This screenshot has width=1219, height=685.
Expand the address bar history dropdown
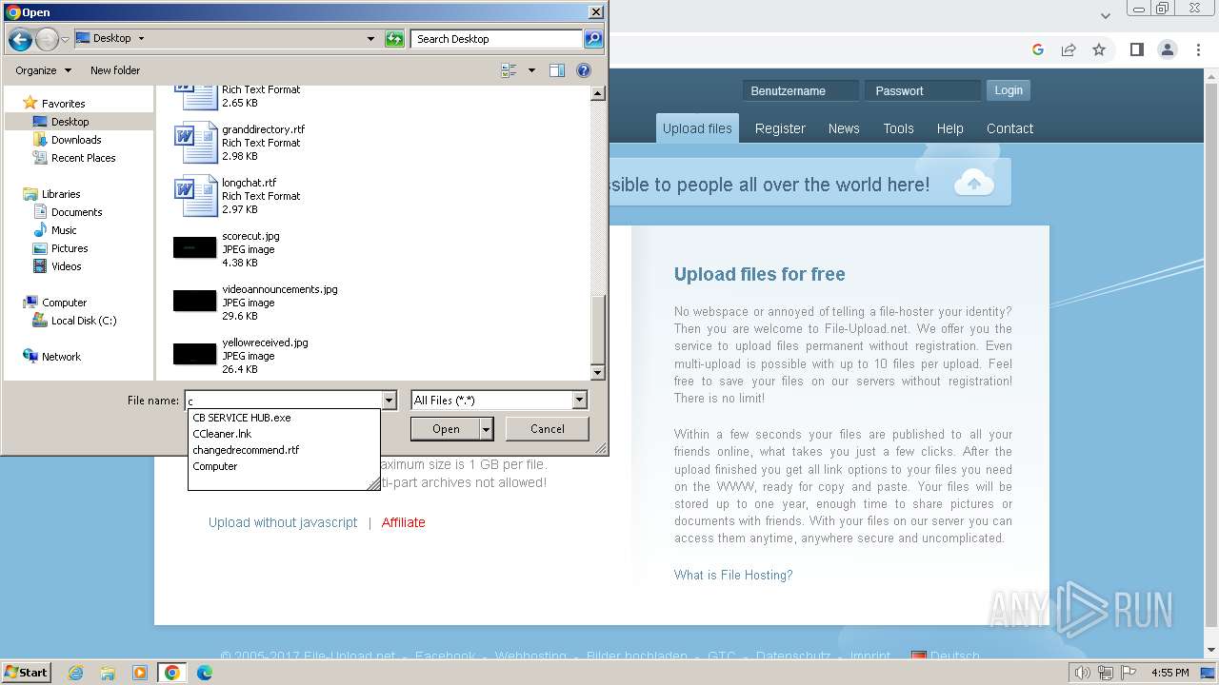click(371, 39)
